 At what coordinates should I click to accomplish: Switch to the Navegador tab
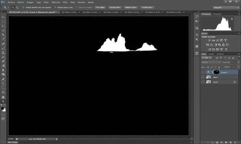(x=217, y=14)
